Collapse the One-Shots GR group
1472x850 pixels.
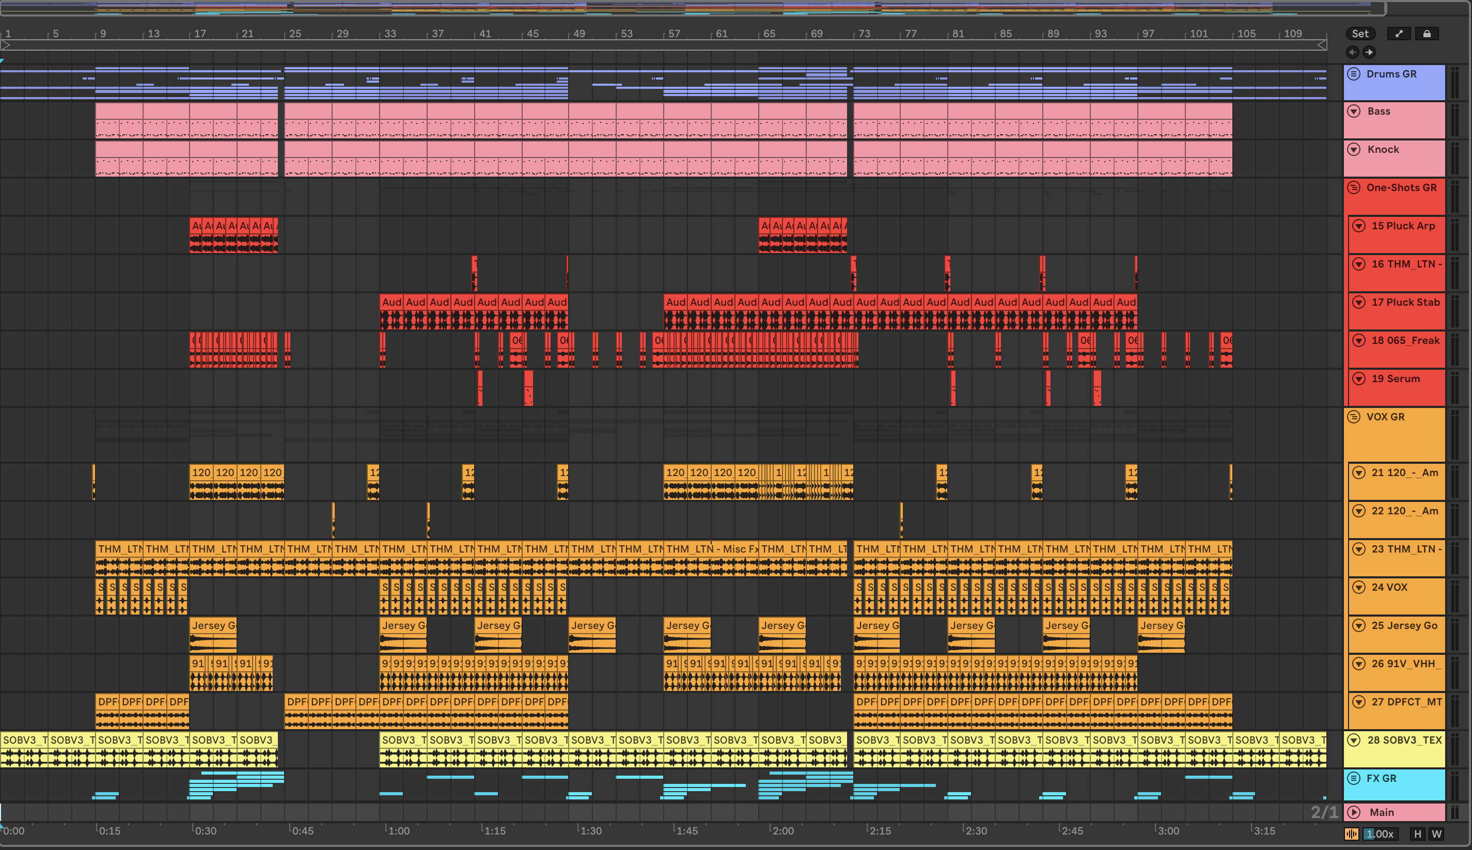pos(1354,187)
